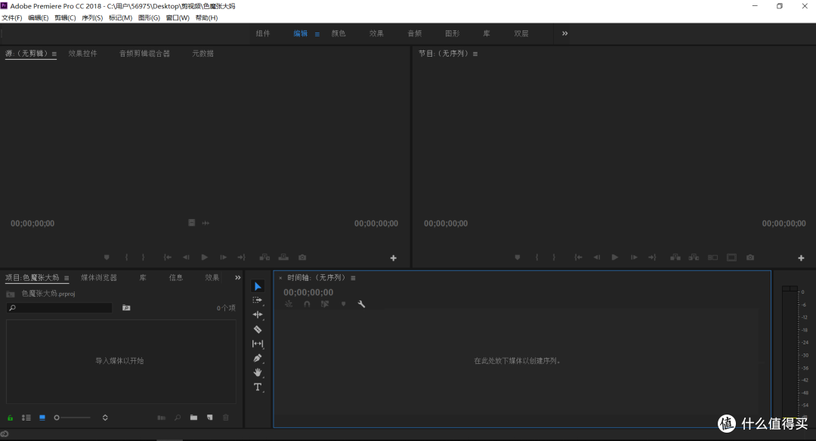Open 元数据 tab in source panel
This screenshot has width=816, height=441.
coord(203,54)
